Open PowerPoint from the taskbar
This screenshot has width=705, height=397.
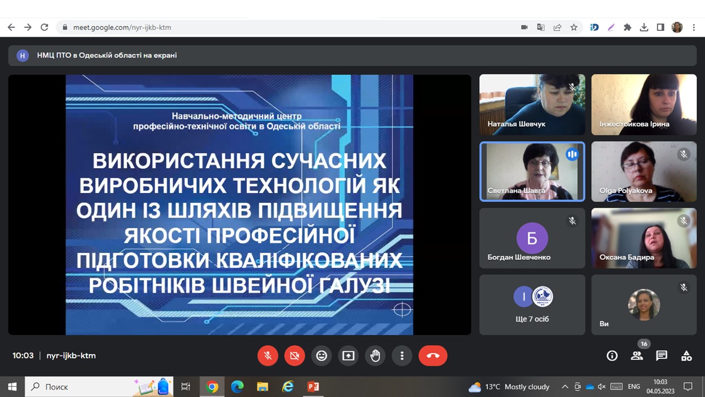tap(313, 387)
